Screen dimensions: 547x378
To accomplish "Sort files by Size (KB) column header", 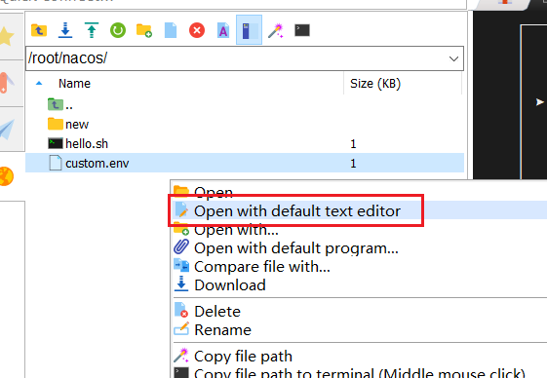I will coord(375,84).
